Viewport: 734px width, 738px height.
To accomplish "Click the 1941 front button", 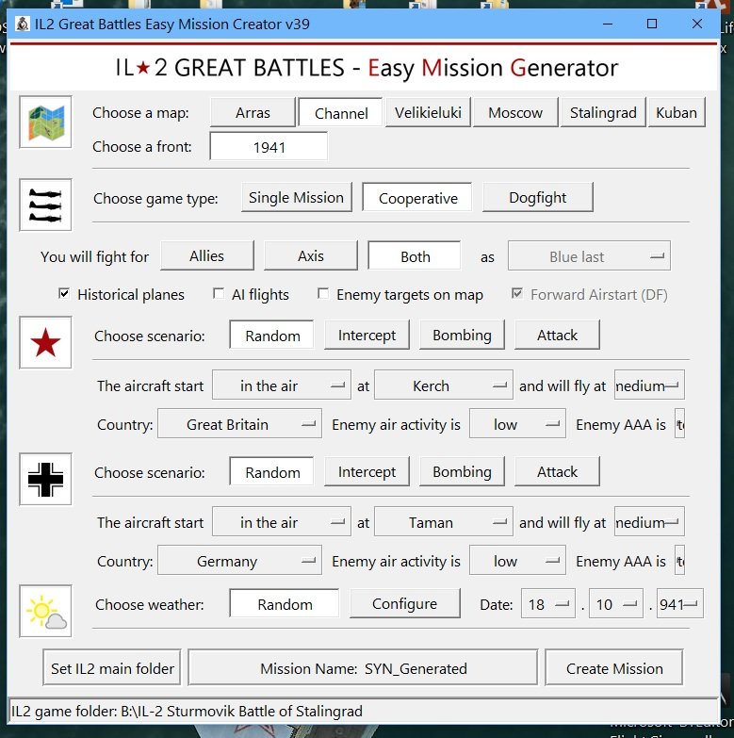I will coord(269,147).
